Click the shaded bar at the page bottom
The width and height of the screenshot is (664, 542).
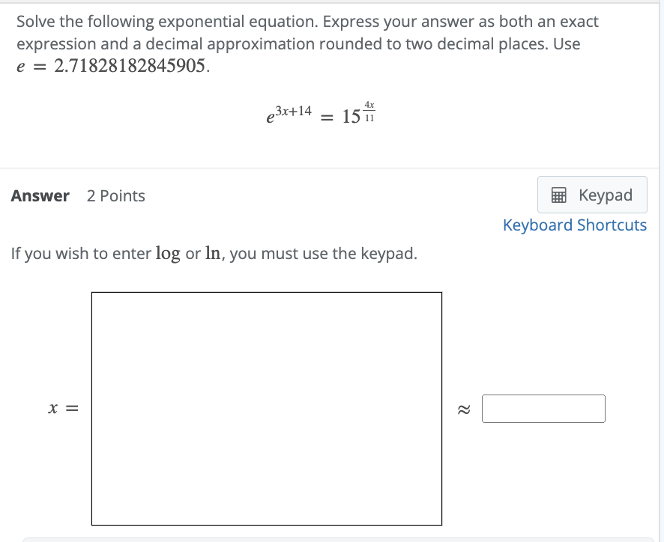coord(332,538)
